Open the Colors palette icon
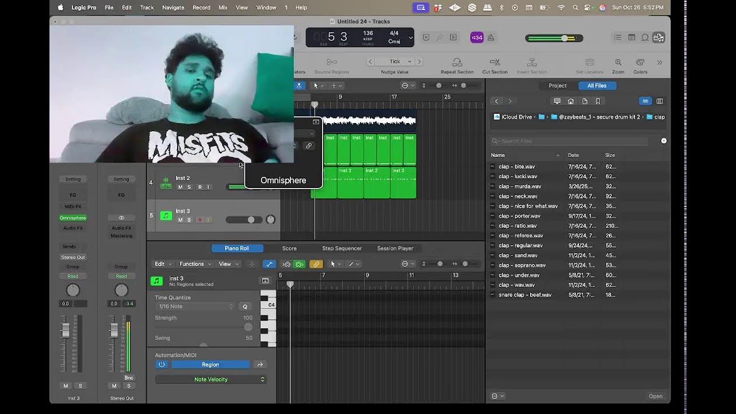The image size is (736, 414). [x=640, y=62]
